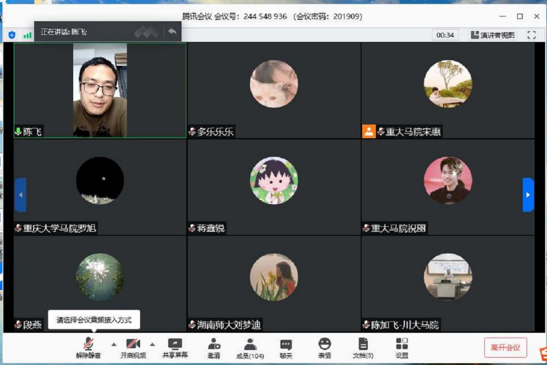Show the 成员(104) members list
The image size is (547, 365).
pyautogui.click(x=250, y=348)
